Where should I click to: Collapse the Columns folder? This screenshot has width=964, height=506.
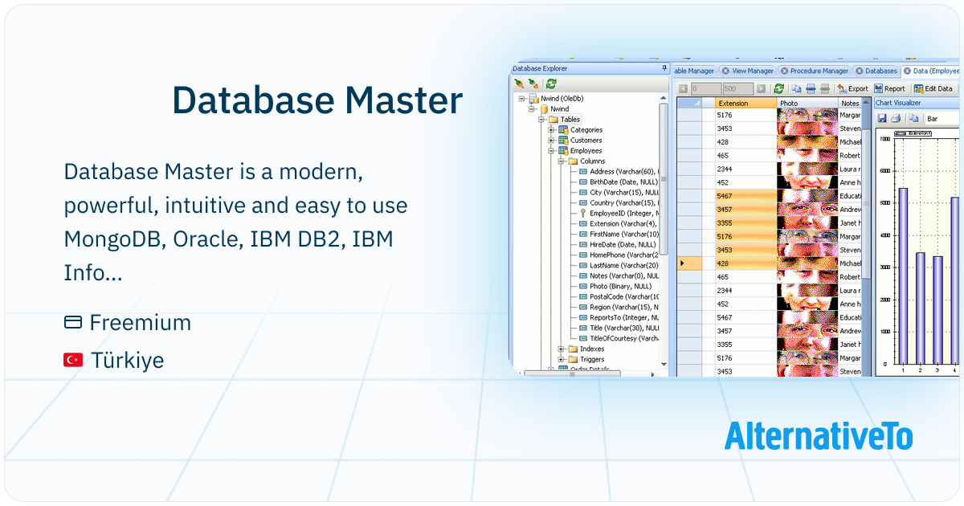(x=561, y=161)
